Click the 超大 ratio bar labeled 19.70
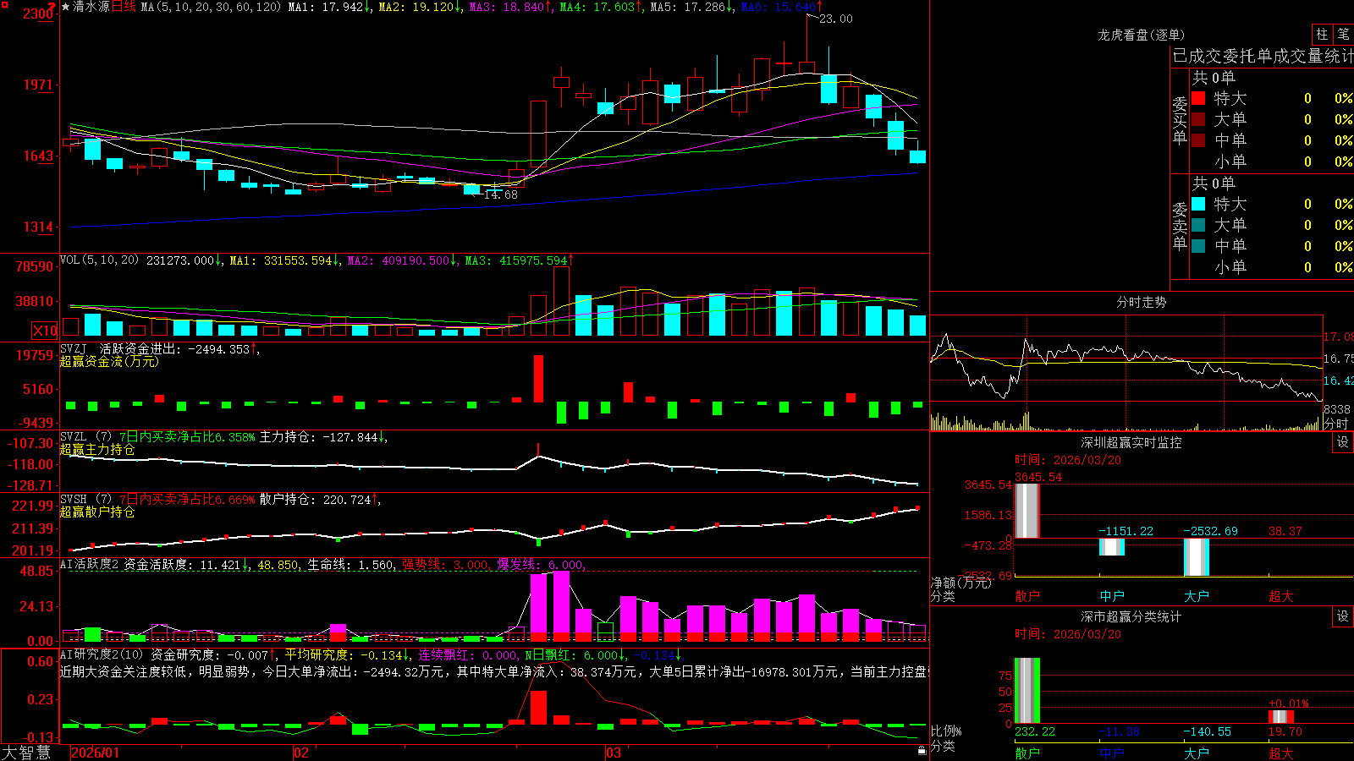 point(1281,717)
